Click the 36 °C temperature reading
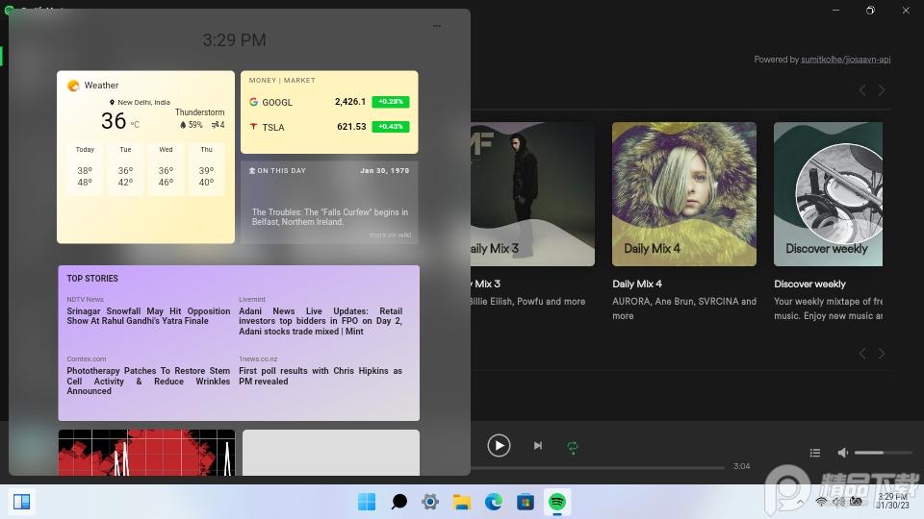Screen dimensions: 924x519 click(x=119, y=121)
